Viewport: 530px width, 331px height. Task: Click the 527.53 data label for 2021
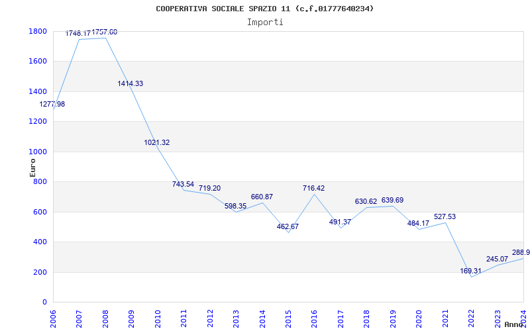[x=445, y=216]
